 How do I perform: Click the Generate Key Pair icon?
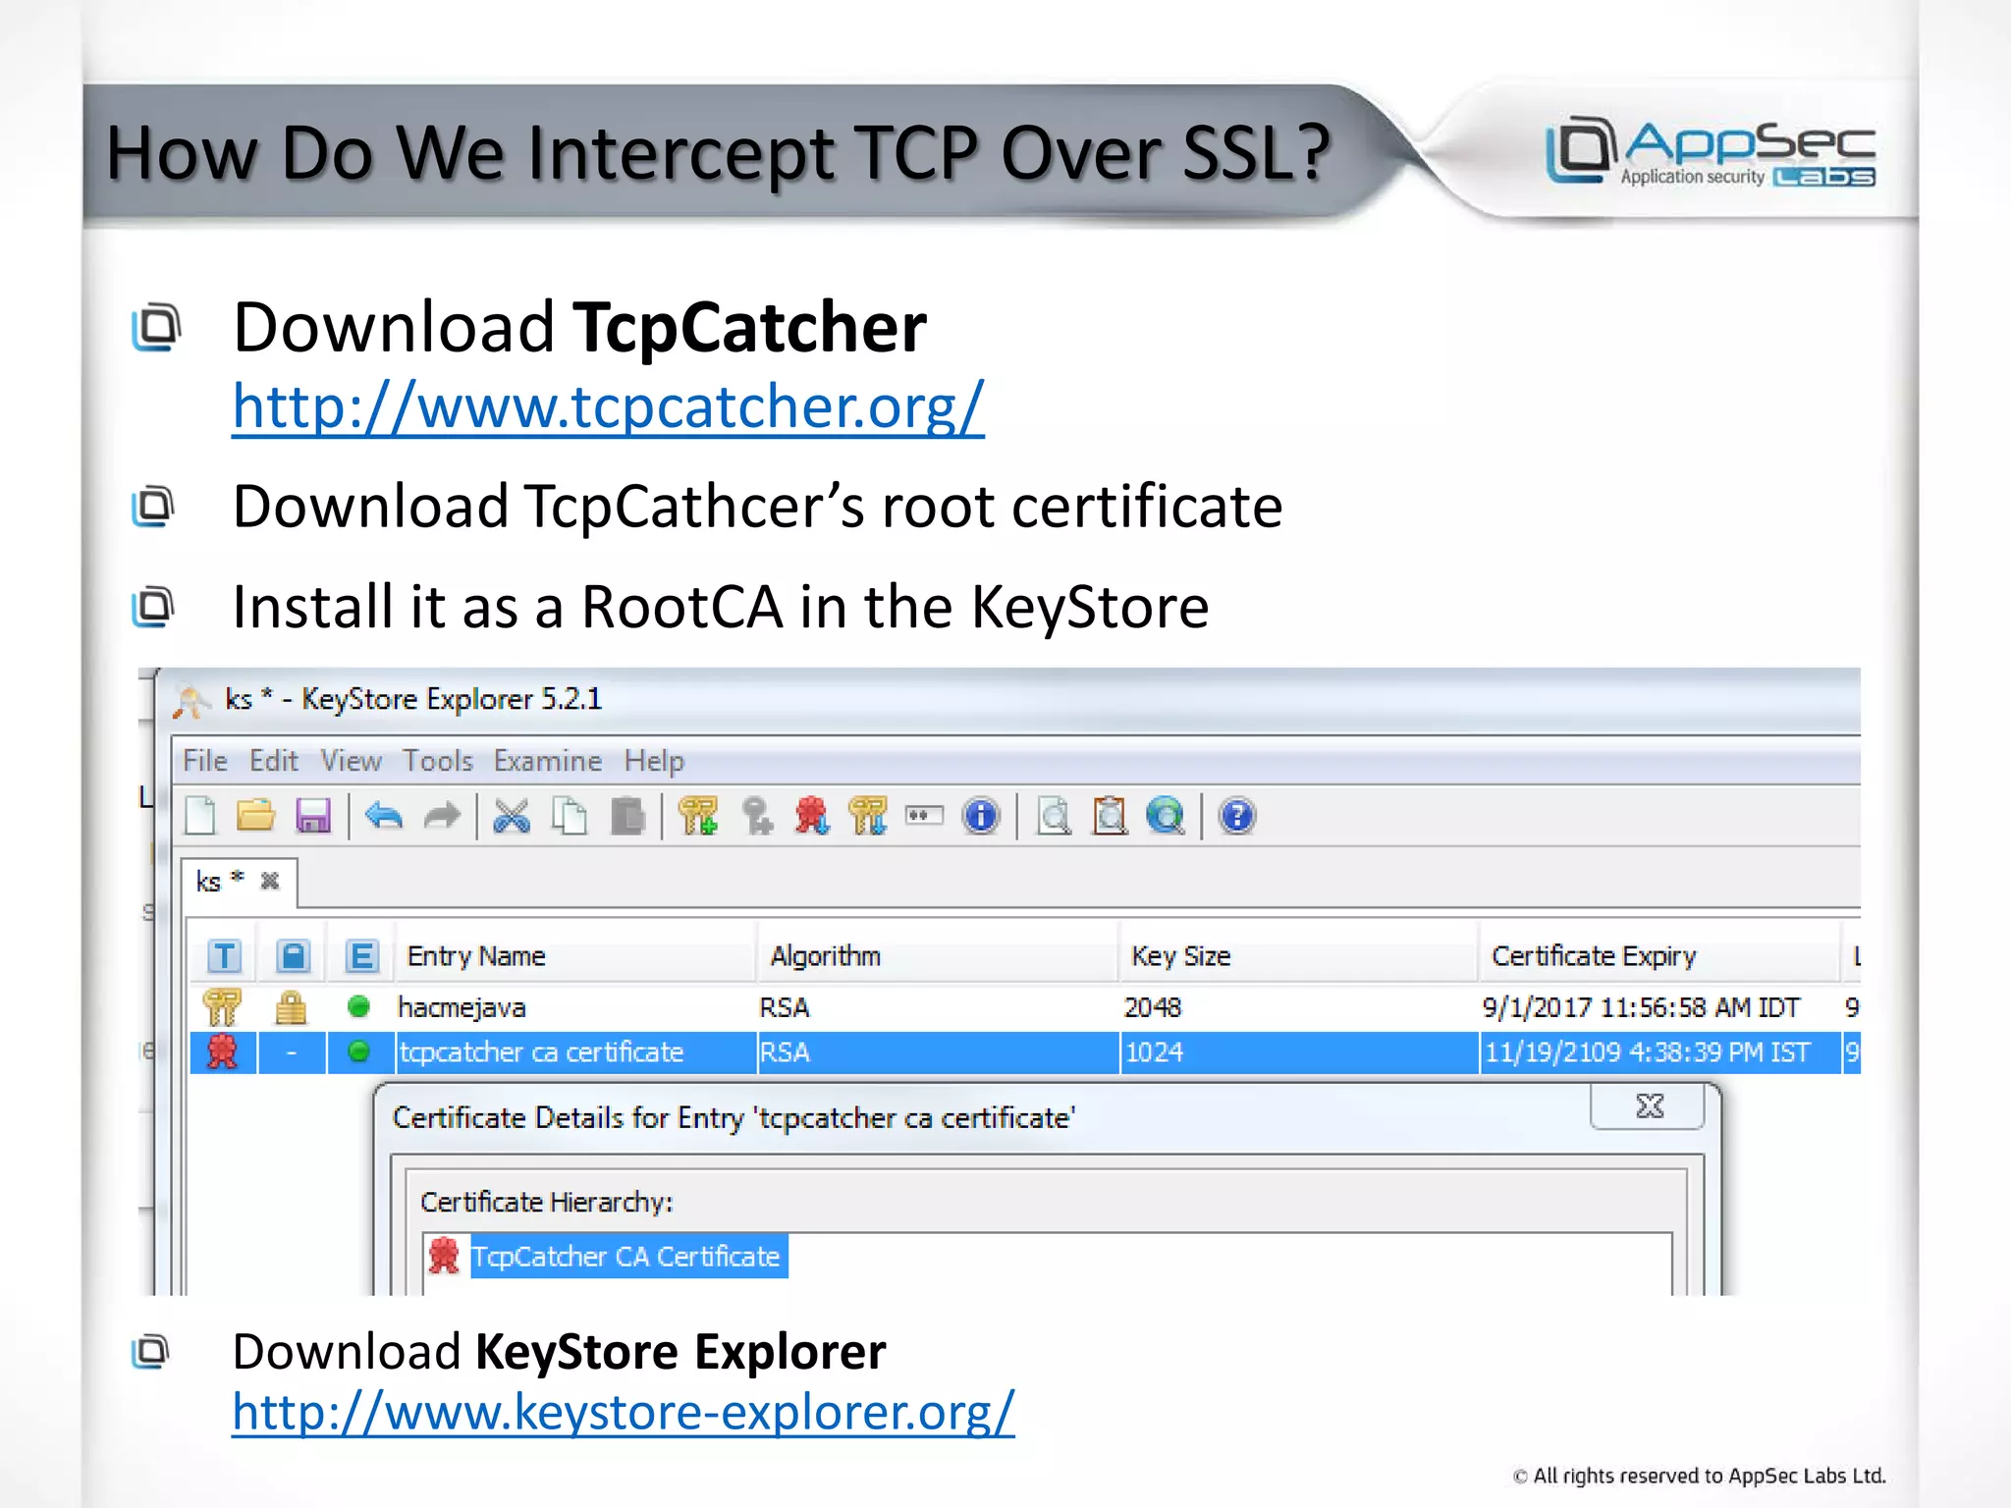point(698,816)
